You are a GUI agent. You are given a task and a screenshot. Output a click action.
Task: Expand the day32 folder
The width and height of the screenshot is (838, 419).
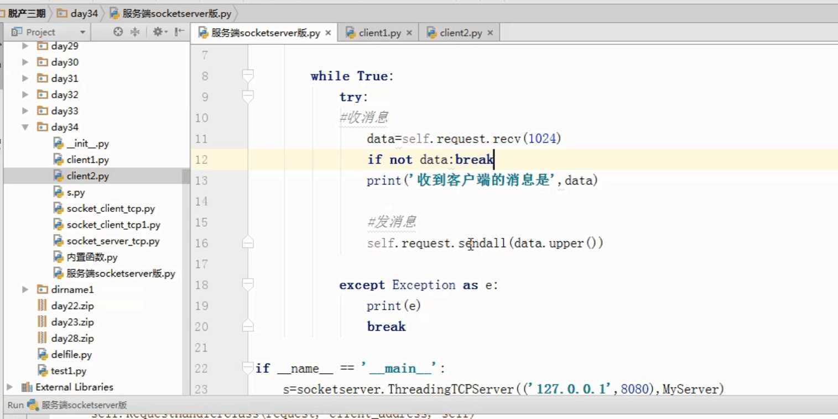[x=25, y=95]
